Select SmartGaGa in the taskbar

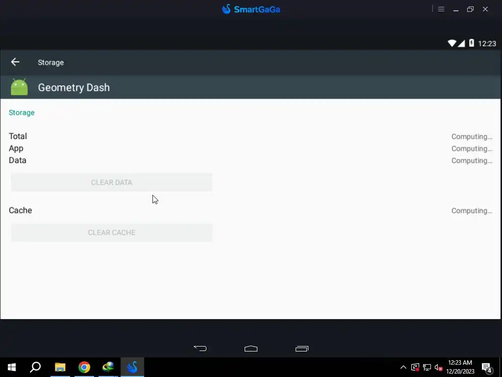[132, 367]
